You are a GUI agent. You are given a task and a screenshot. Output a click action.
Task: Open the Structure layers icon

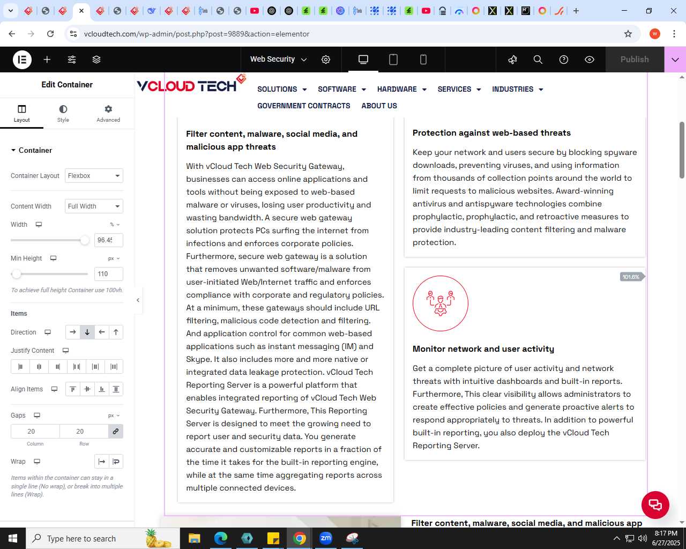[x=96, y=60]
